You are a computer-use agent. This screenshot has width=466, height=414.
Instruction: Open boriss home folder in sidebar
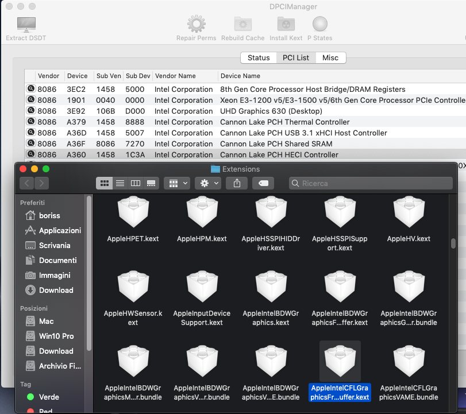49,215
